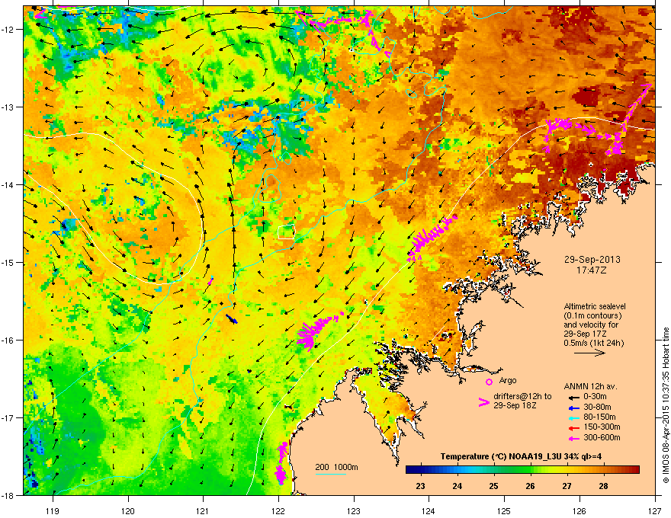
Task: Click the Argo magenta circle legend symbol
Action: coord(489,382)
